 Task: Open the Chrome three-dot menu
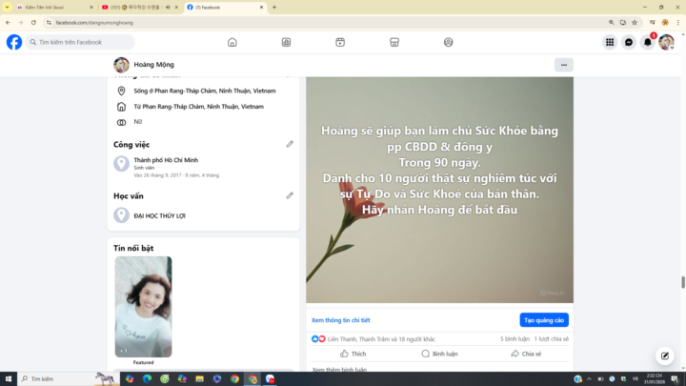[x=677, y=23]
